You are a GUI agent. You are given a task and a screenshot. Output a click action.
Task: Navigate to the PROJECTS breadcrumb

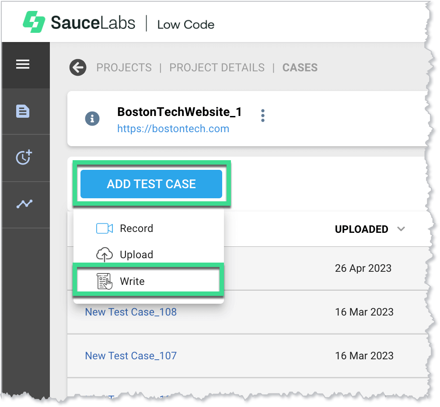pos(124,68)
